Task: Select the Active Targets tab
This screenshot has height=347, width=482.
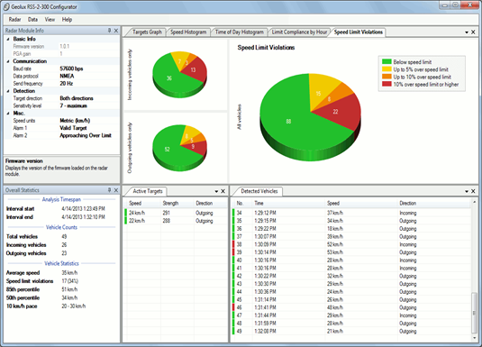Action: click(147, 191)
